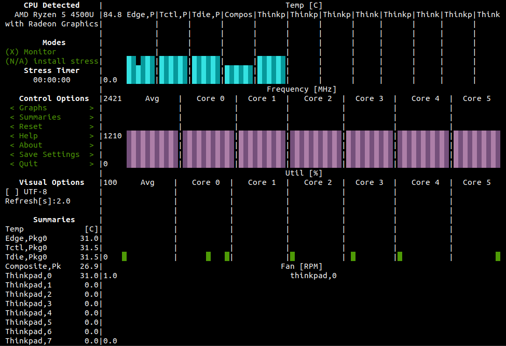
Task: Open the Graphs submenu
Action: (x=51, y=108)
